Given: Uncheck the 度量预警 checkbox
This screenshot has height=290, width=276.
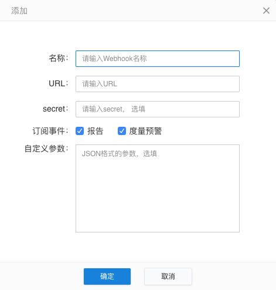Looking at the screenshot, I should pyautogui.click(x=122, y=131).
